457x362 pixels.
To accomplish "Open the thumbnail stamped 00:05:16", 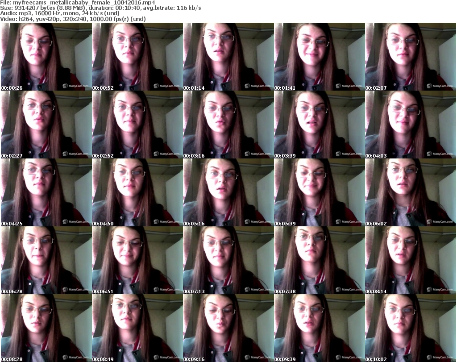I will tap(228, 192).
